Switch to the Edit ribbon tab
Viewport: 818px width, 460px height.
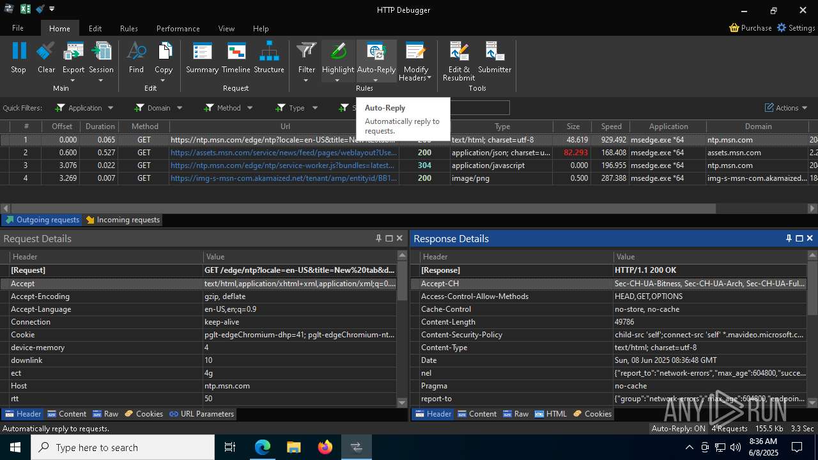click(95, 28)
